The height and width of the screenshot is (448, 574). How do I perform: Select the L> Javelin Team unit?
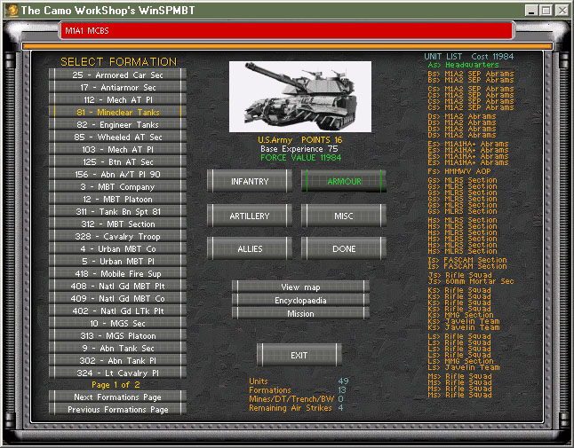464,367
